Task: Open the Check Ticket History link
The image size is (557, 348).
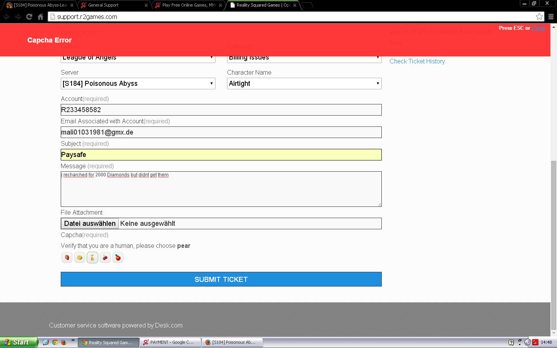Action: 417,61
